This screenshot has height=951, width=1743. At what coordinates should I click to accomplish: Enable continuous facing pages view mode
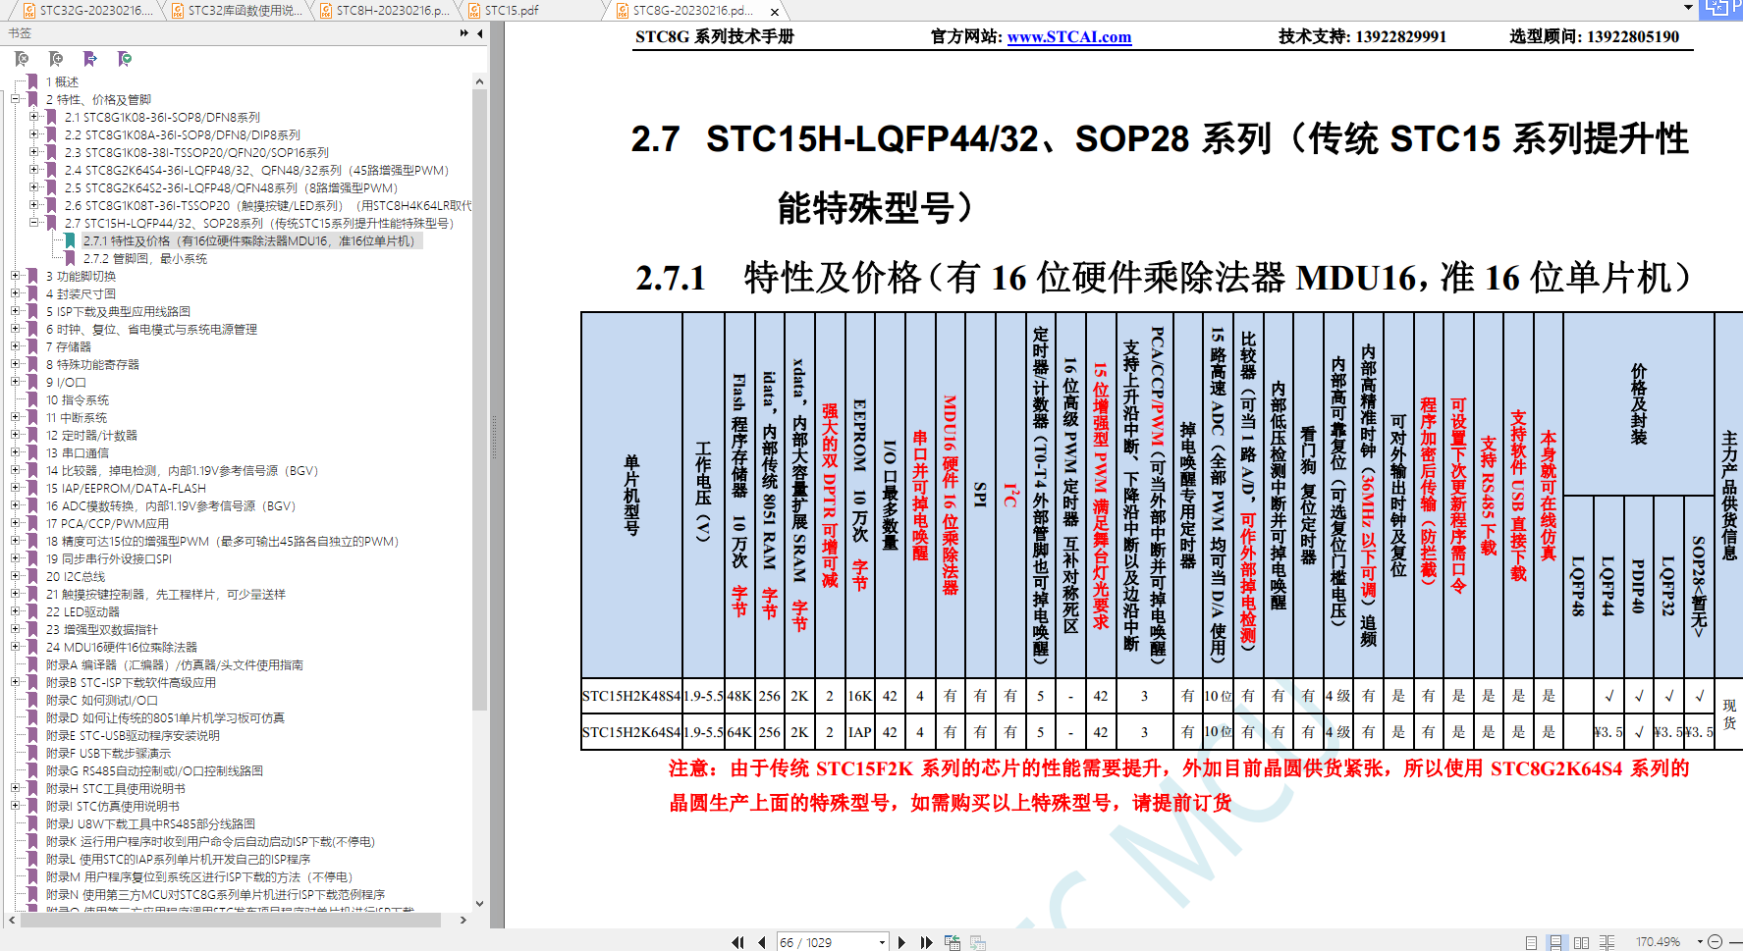[x=1607, y=942]
